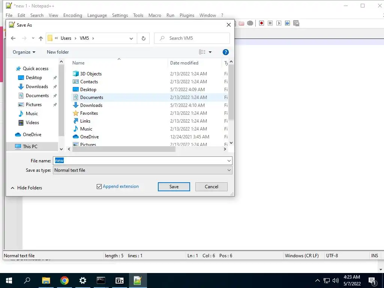Expand the File name dropdown
This screenshot has width=384, height=288.
[x=229, y=161]
